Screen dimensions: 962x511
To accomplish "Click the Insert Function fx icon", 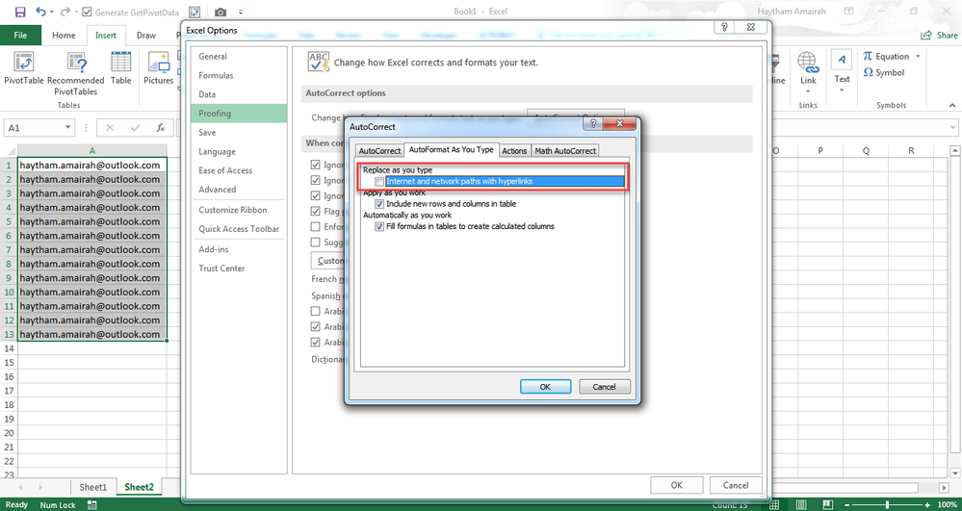I will pos(161,128).
